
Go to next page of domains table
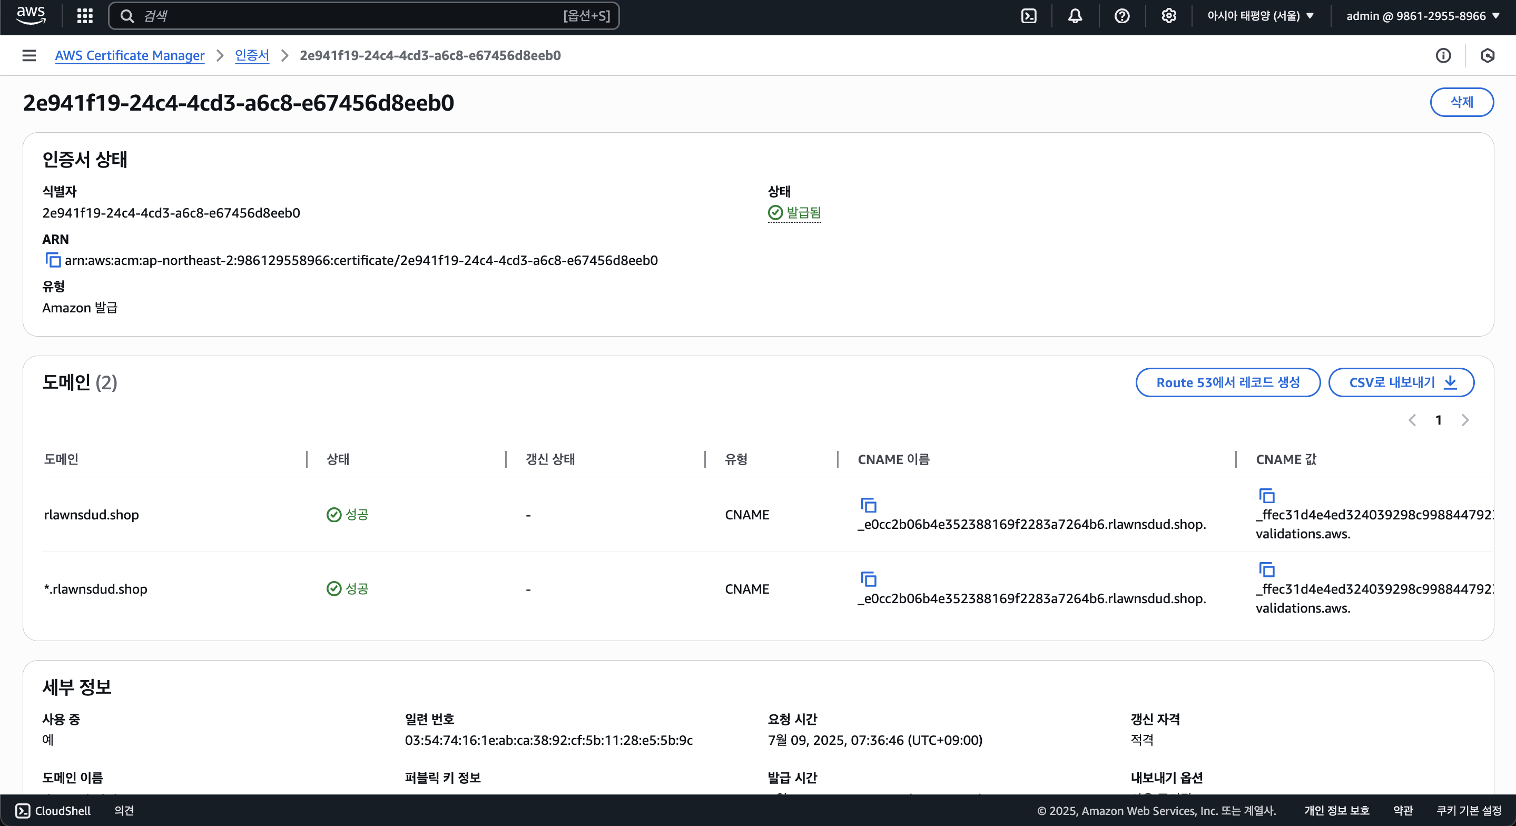(1465, 420)
